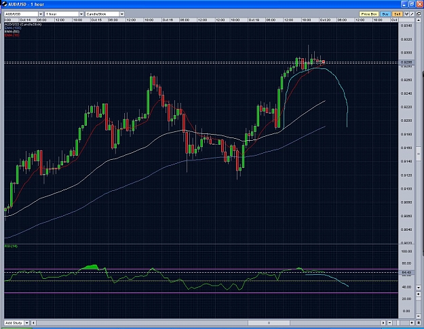
Task: Click the CandleStick chart type field
Action: [x=102, y=14]
